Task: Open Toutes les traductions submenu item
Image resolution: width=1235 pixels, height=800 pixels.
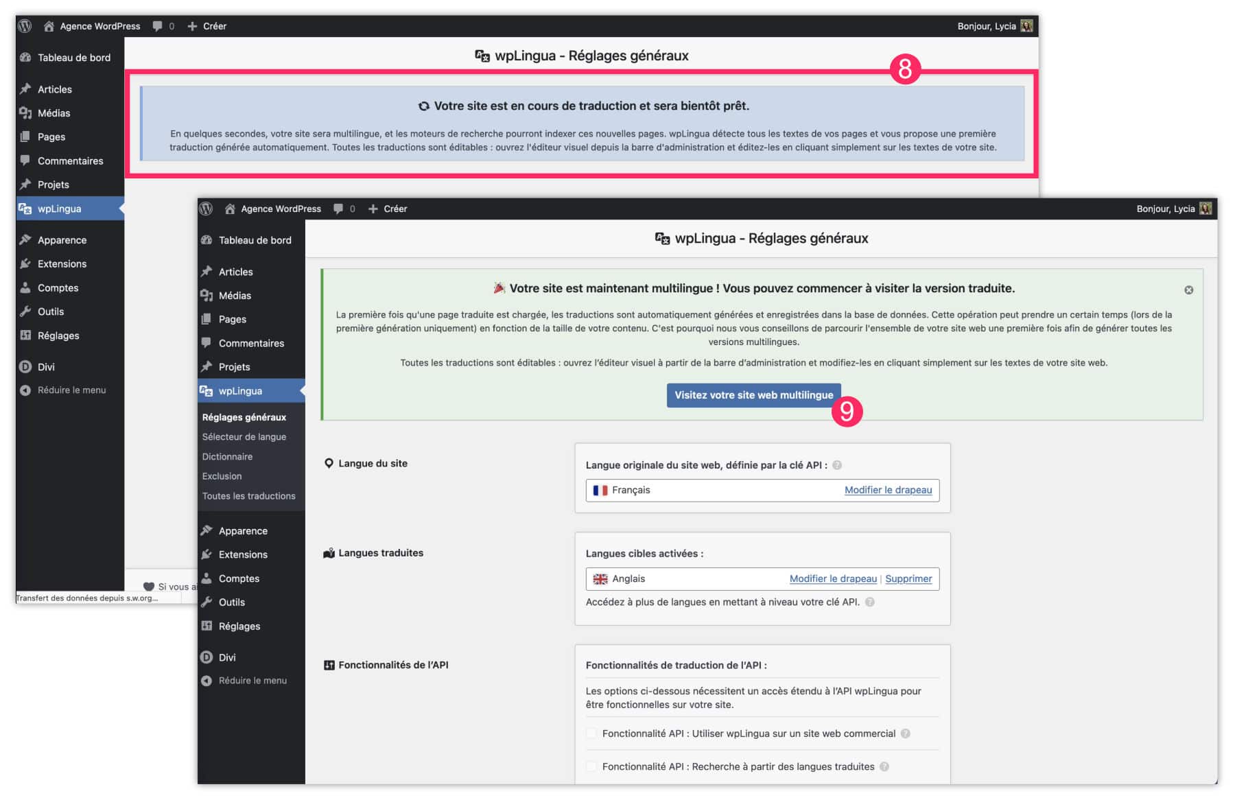Action: [x=248, y=496]
